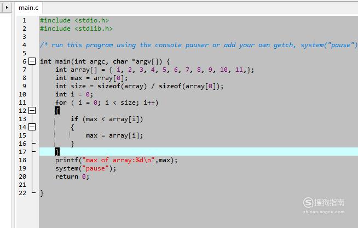Click the final closing brace on line 22
358x228 pixels.
42,193
